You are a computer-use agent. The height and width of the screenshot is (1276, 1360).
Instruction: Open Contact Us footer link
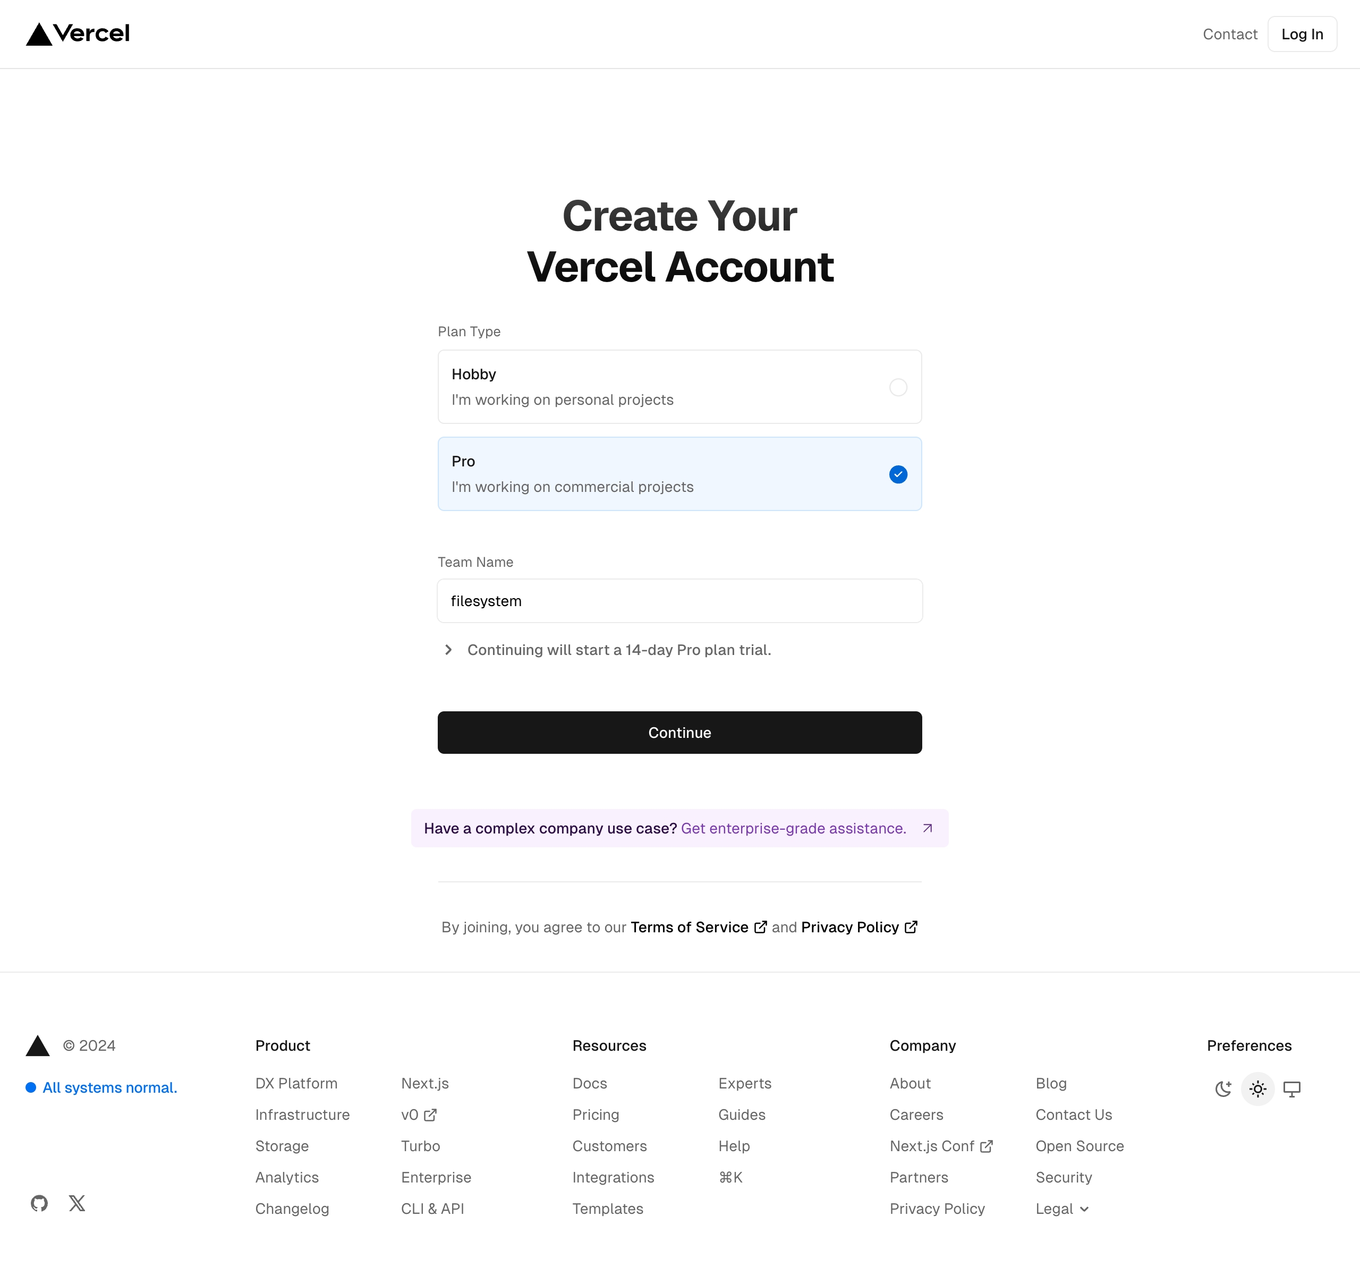pyautogui.click(x=1073, y=1115)
